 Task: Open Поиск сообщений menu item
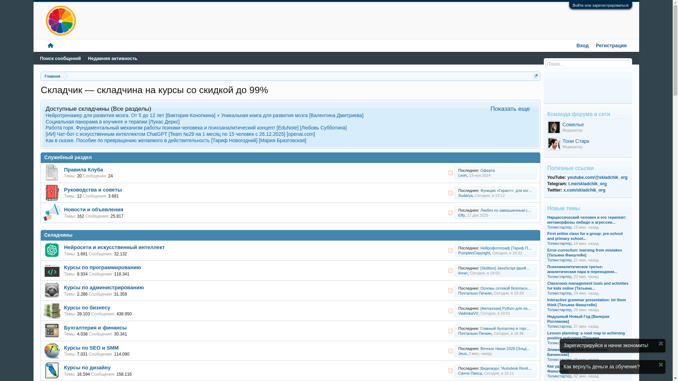tap(60, 59)
